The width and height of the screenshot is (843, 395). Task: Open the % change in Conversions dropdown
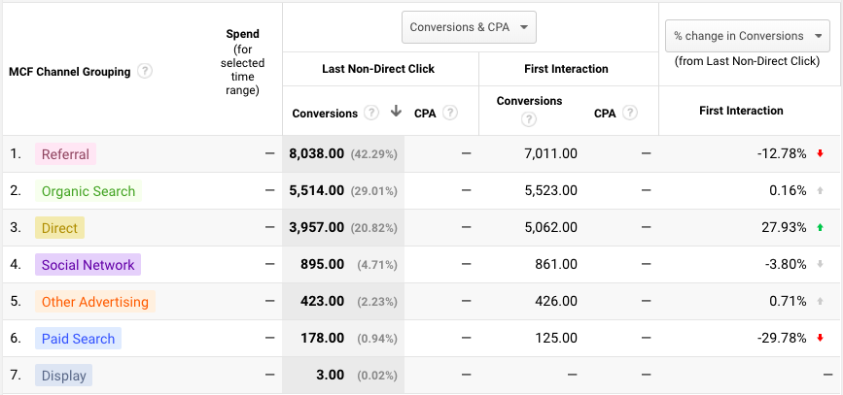point(748,36)
